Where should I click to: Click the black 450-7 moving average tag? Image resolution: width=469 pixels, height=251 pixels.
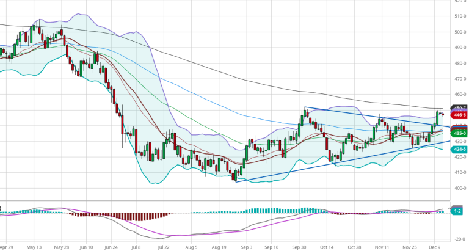(x=460, y=108)
